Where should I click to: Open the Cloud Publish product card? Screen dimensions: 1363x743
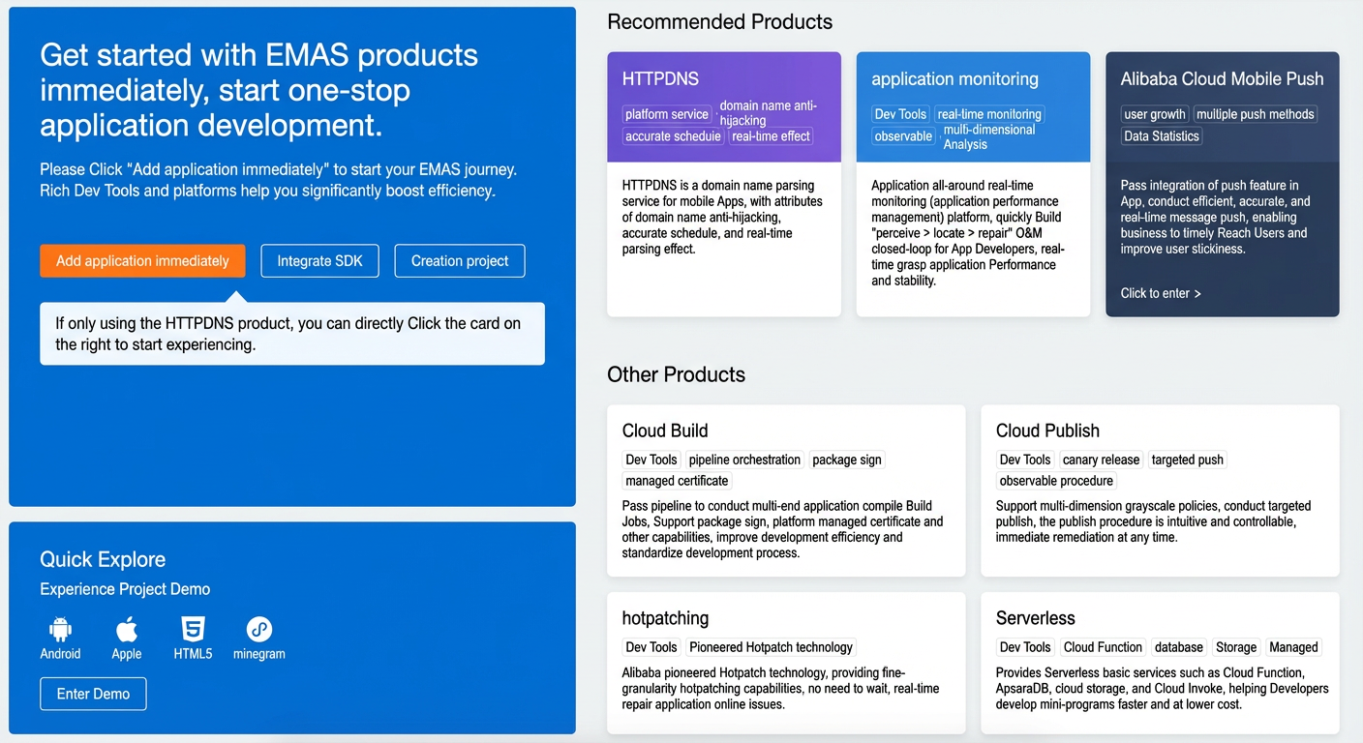1160,490
